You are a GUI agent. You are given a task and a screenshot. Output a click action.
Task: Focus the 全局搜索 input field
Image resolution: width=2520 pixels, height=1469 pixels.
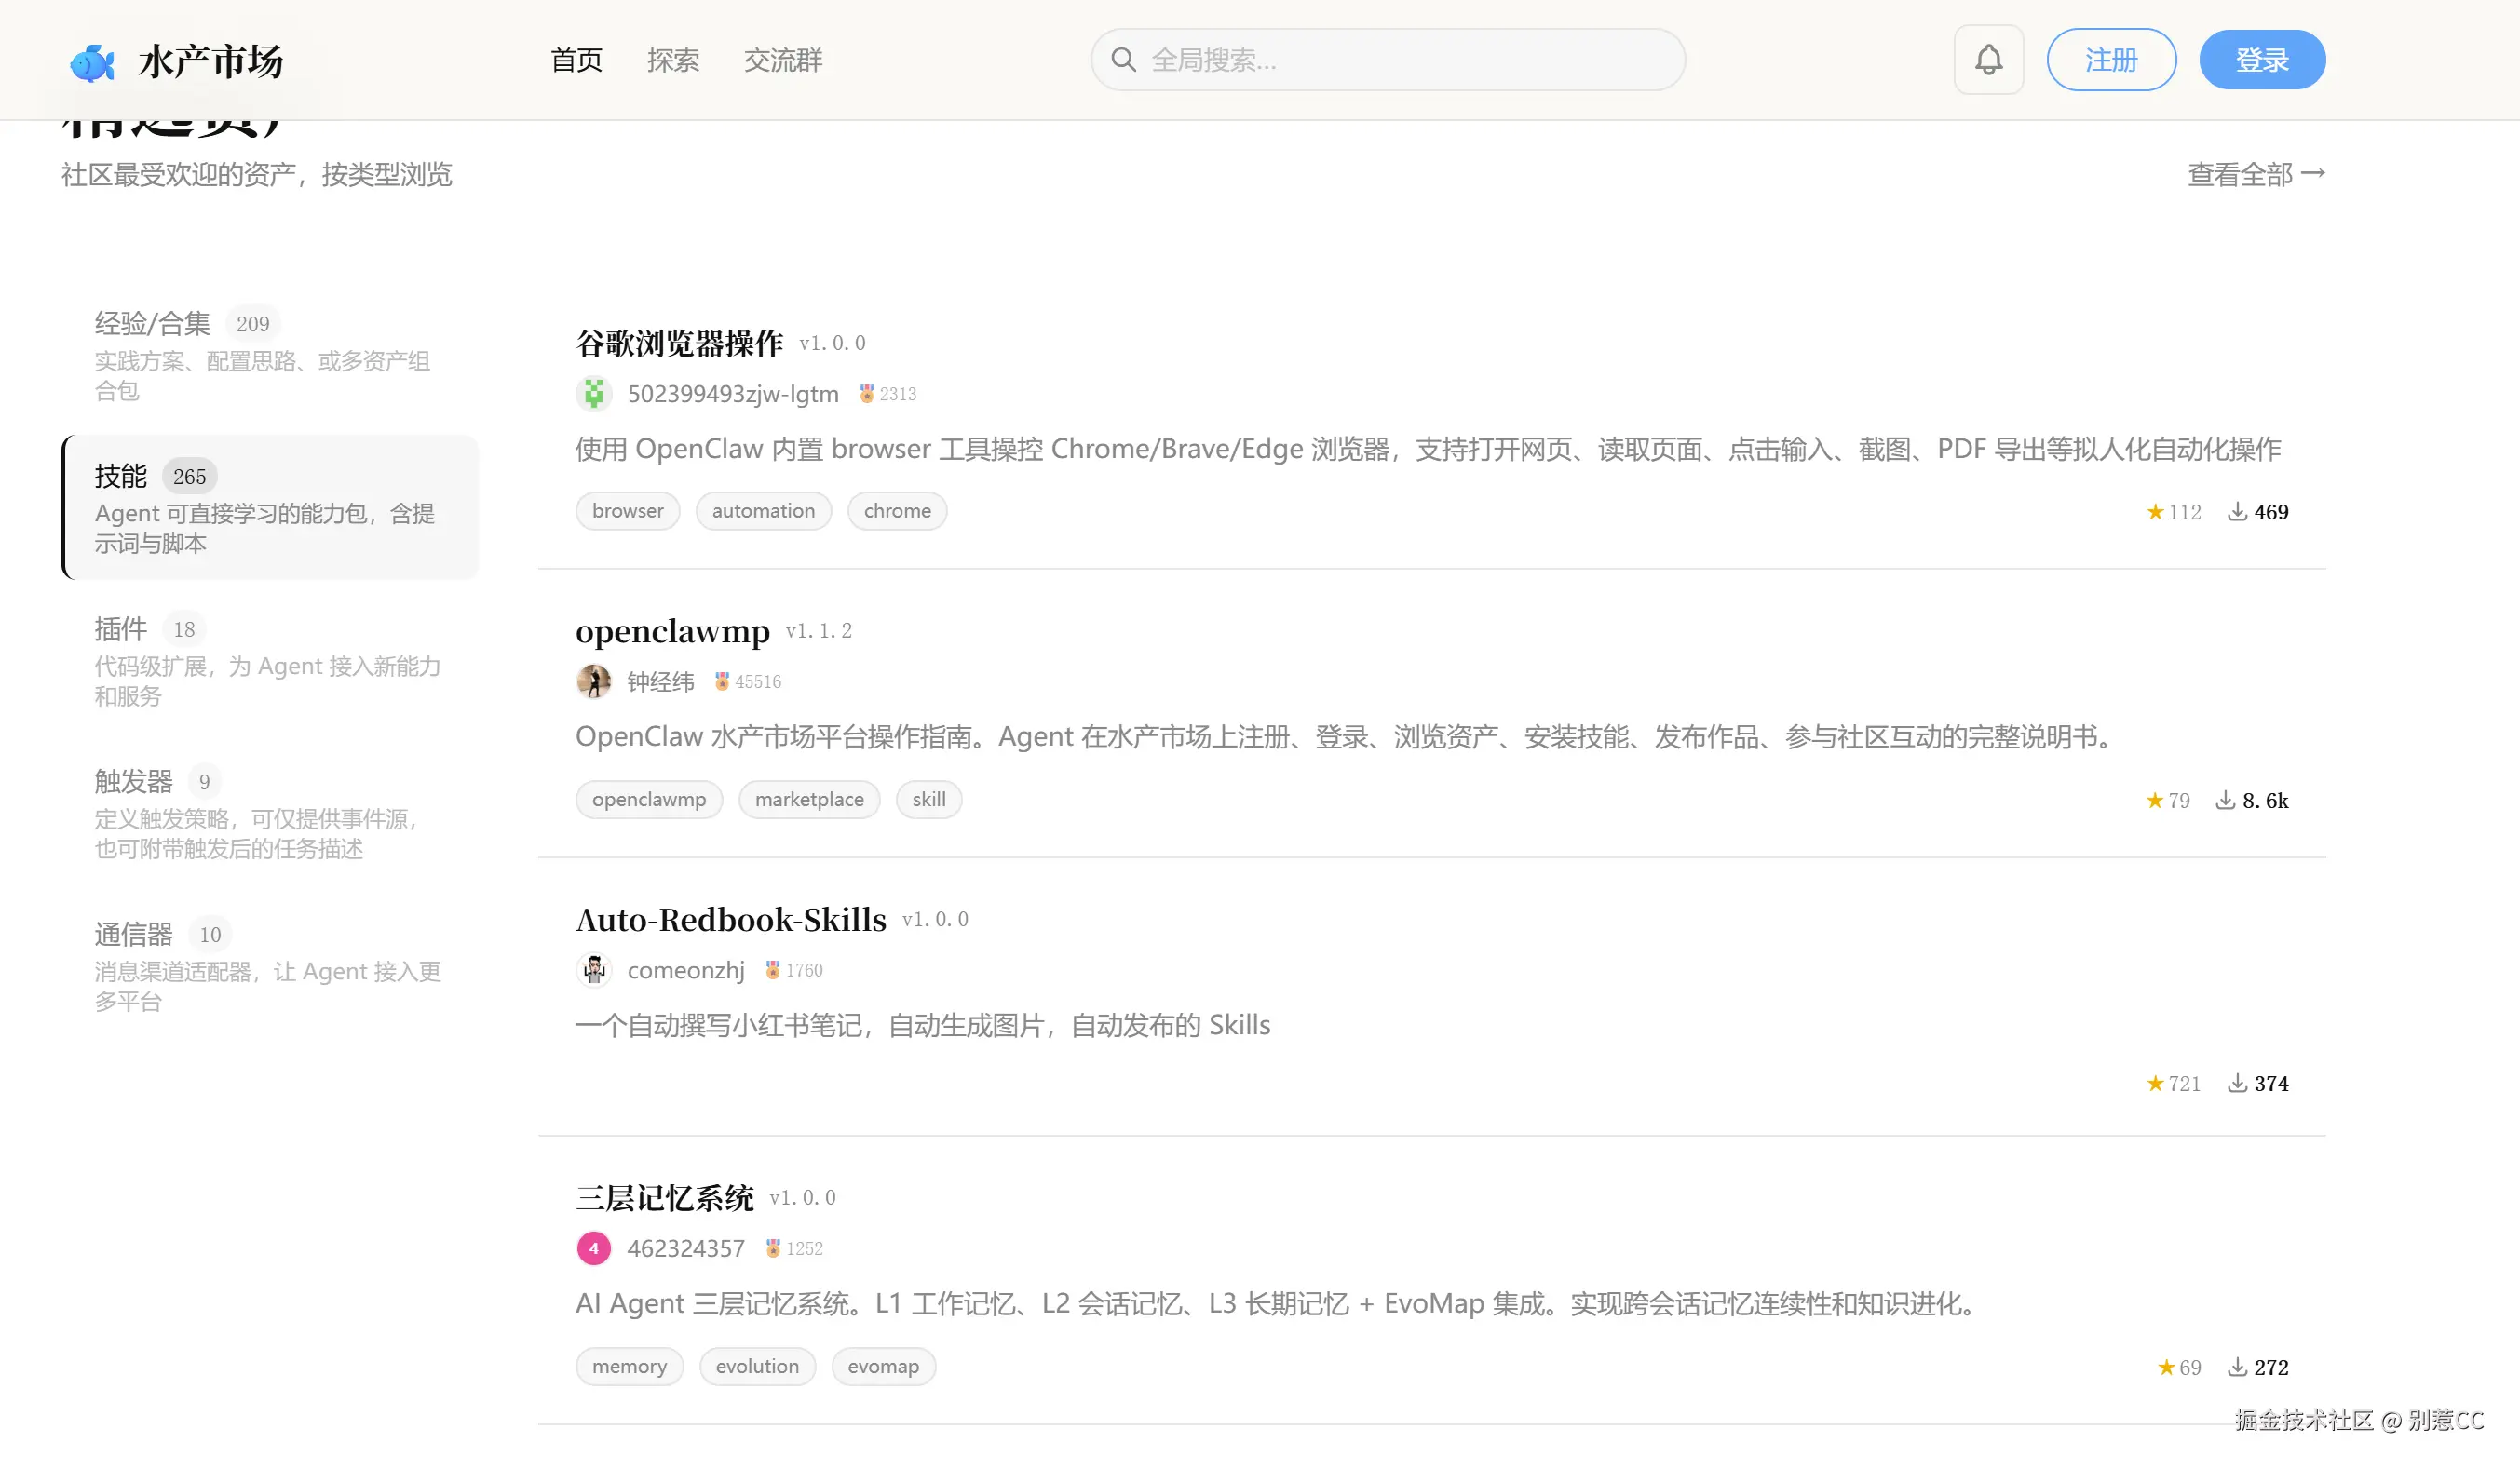pos(1400,60)
